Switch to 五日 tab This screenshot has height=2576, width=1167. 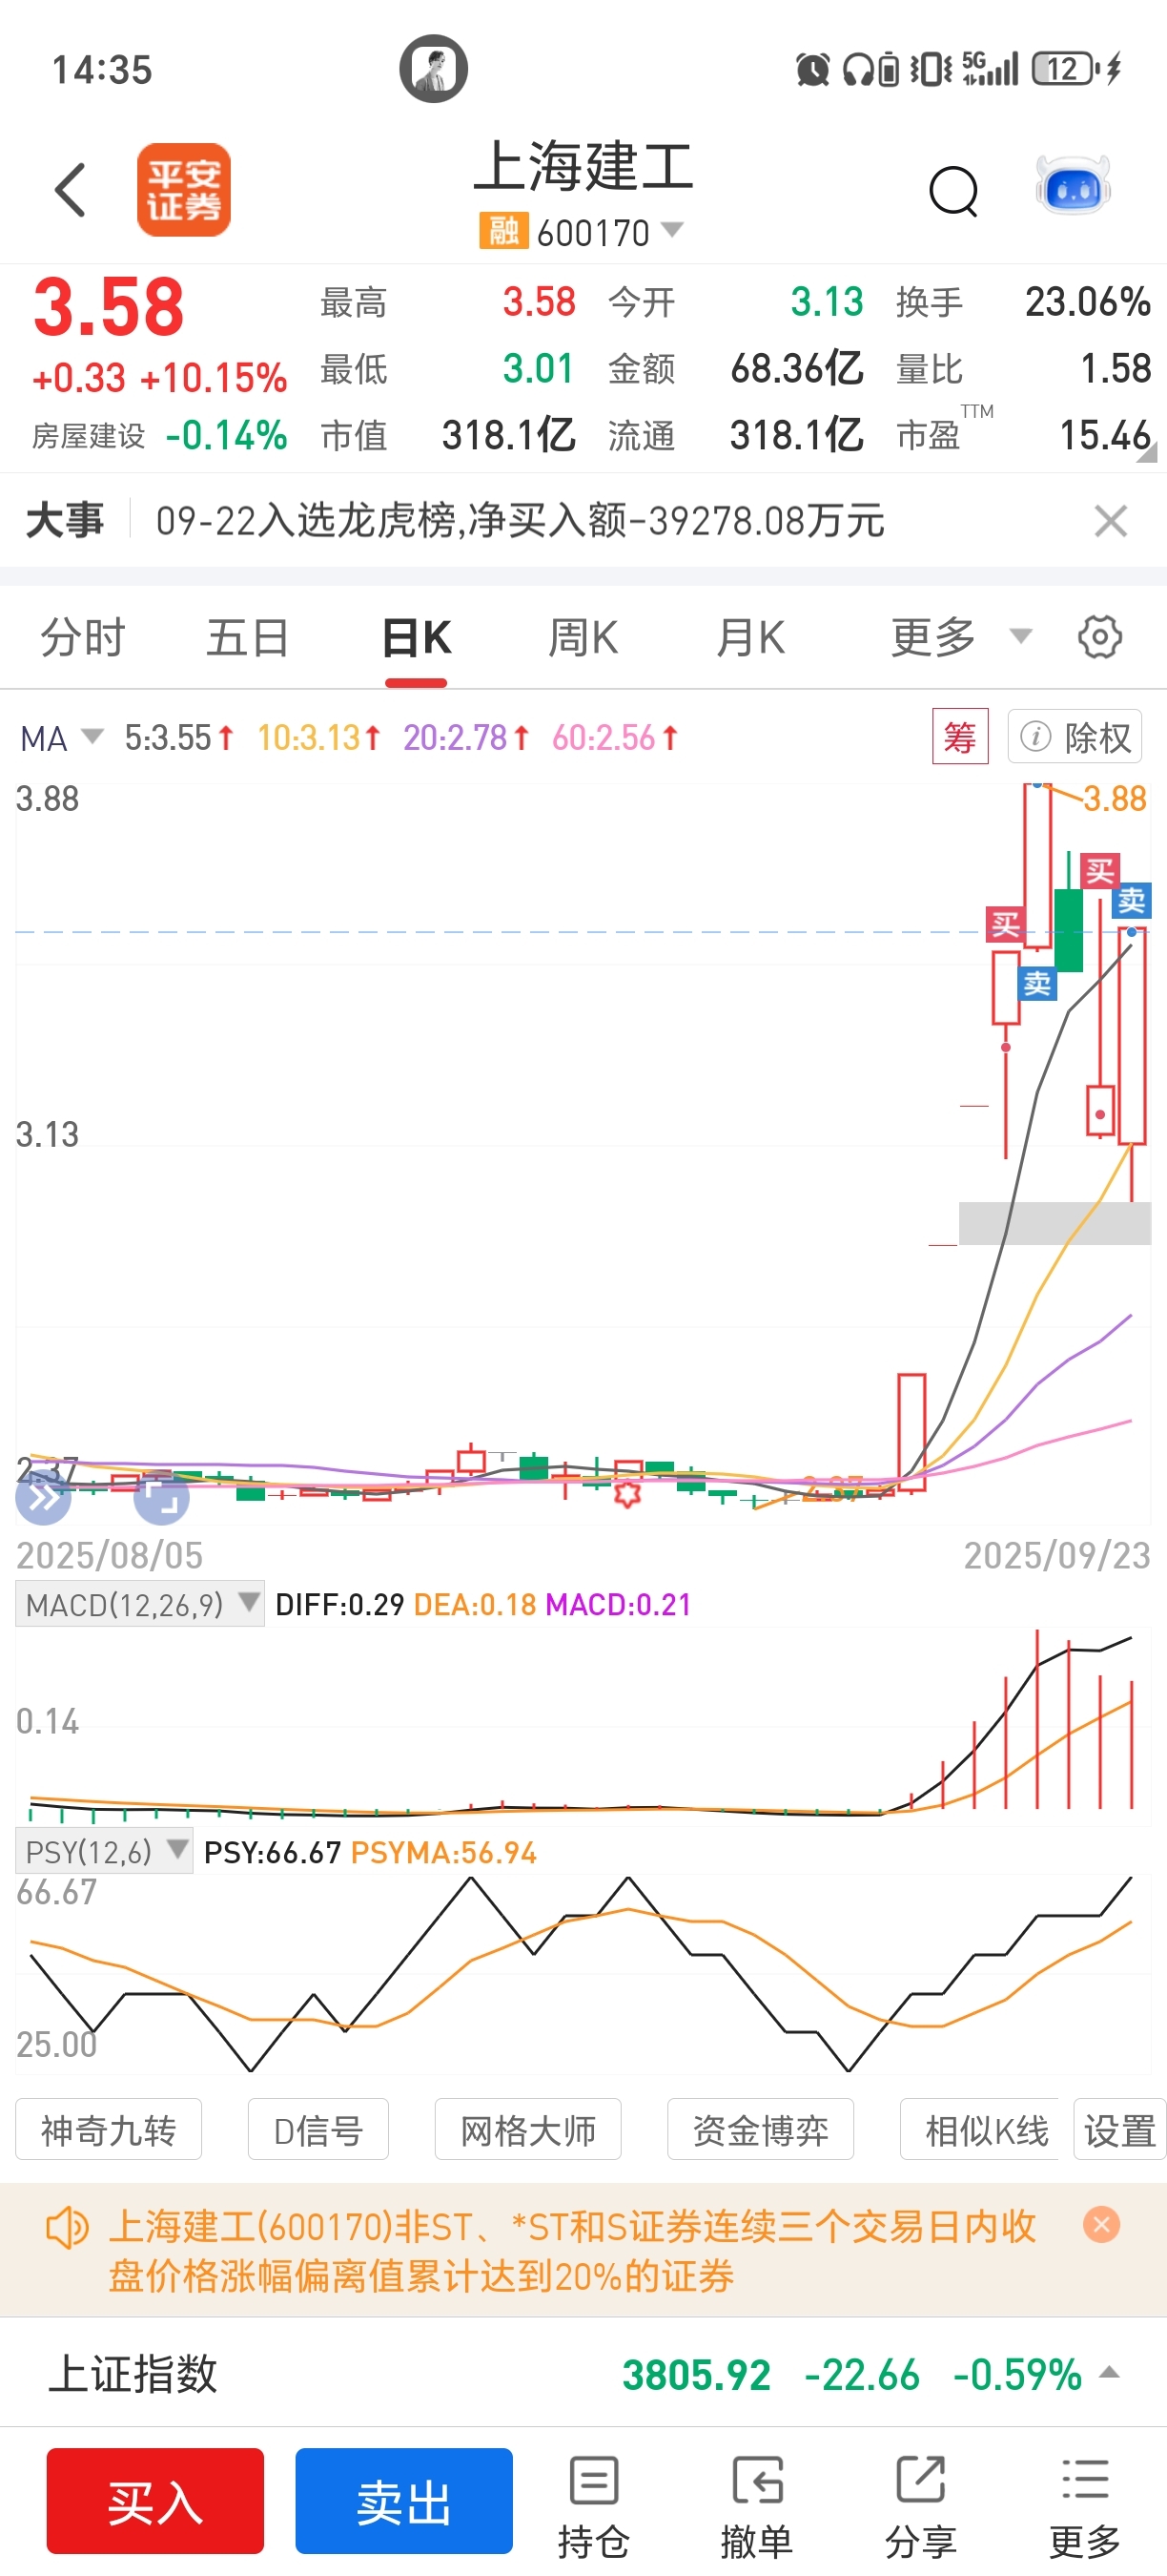click(248, 637)
